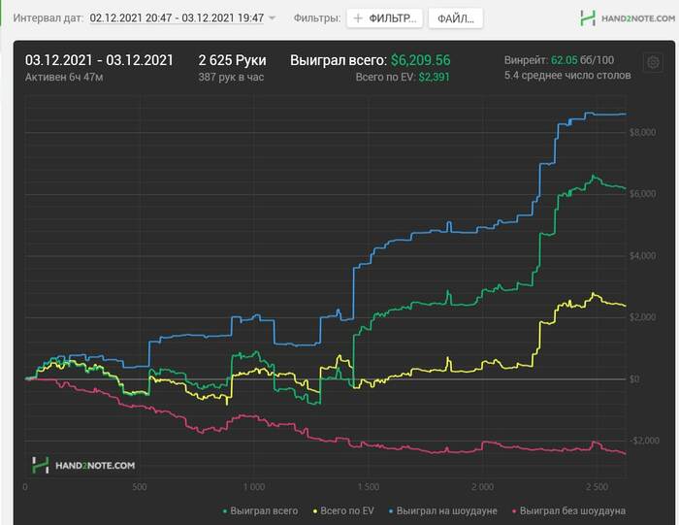679x525 pixels.
Task: Click the 2 500 hands axis label
Action: (x=598, y=487)
